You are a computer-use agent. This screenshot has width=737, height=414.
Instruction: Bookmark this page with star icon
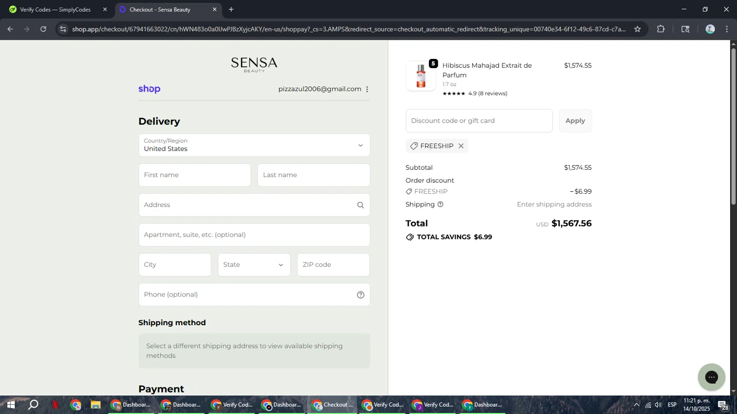pos(637,29)
